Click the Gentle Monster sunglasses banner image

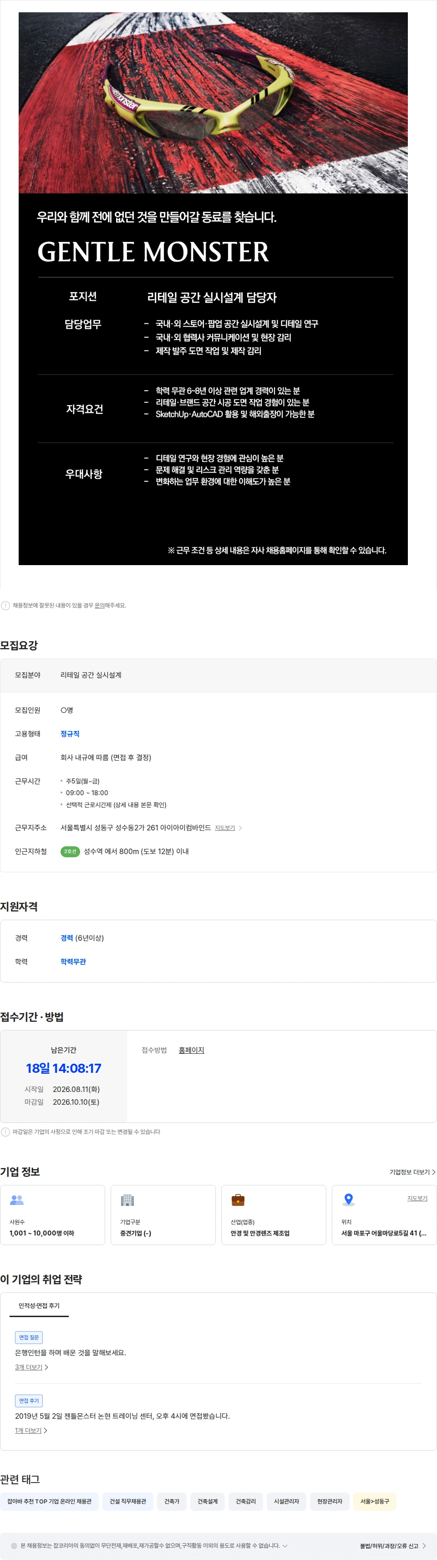(x=213, y=103)
